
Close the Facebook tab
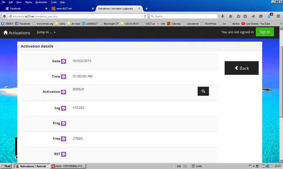[x=46, y=9]
